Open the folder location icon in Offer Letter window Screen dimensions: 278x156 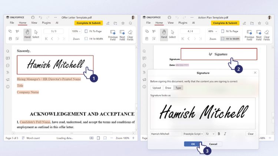(x=115, y=23)
